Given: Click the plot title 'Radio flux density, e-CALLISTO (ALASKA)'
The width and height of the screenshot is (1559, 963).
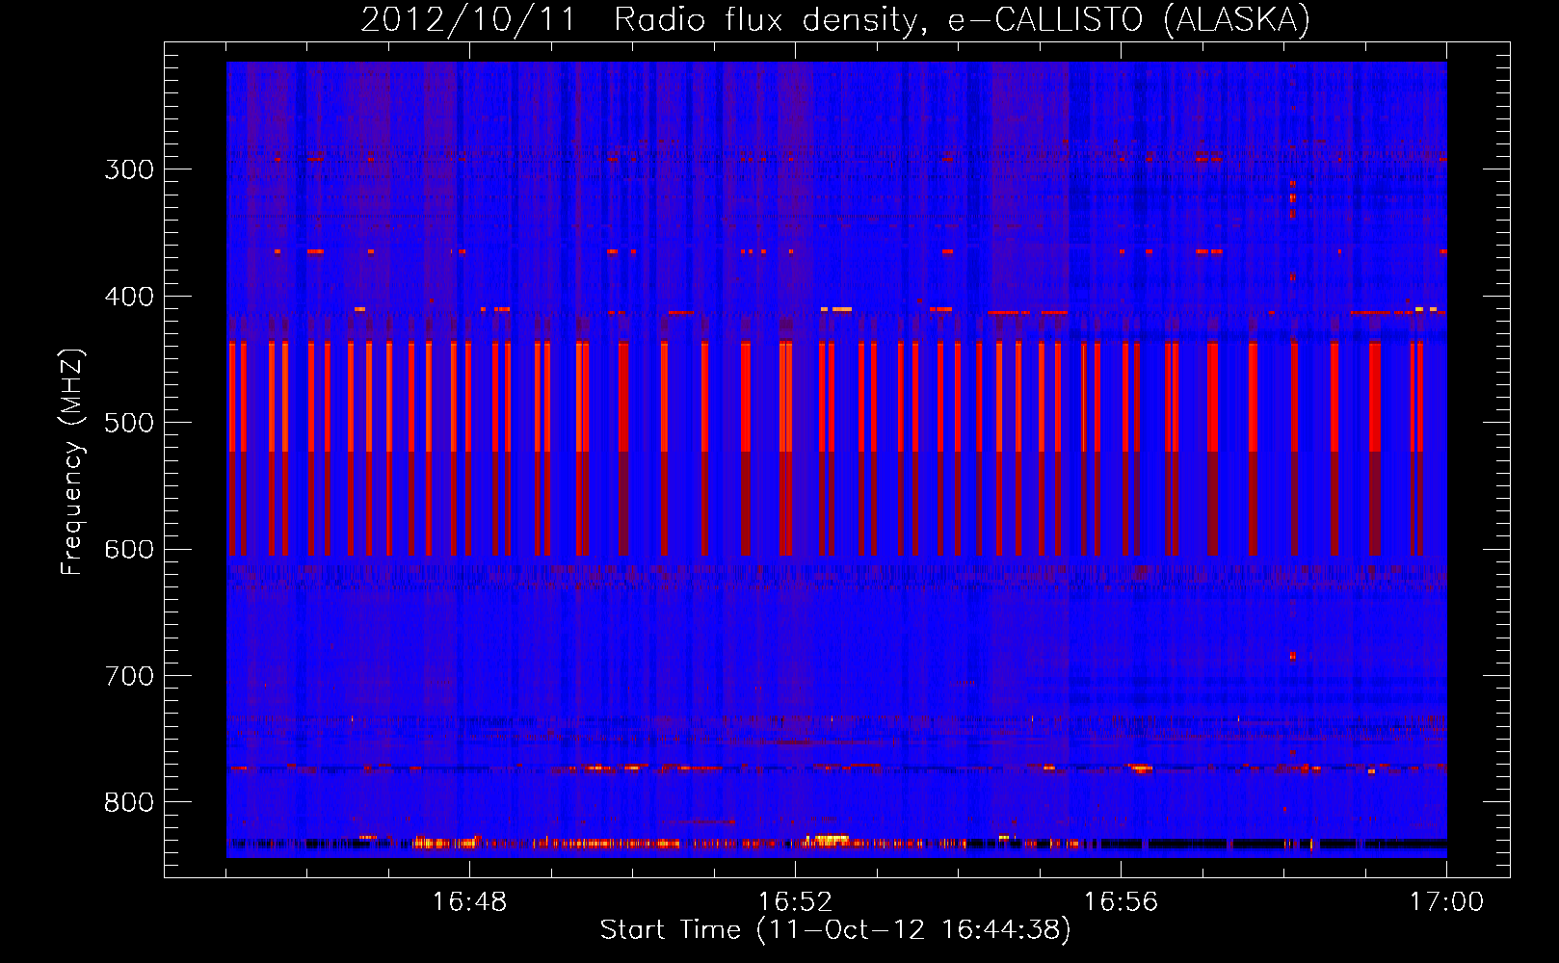Looking at the screenshot, I should tap(963, 20).
